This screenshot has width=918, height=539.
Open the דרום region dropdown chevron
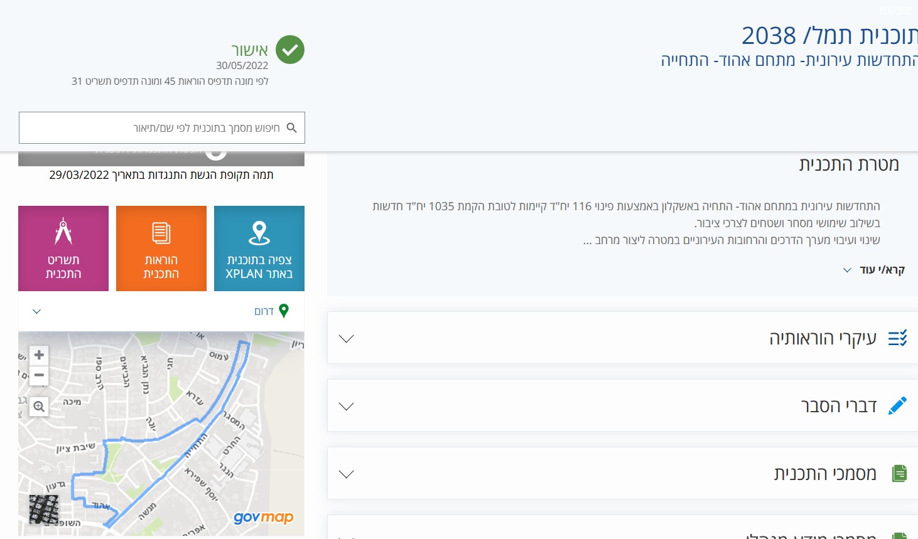(36, 311)
